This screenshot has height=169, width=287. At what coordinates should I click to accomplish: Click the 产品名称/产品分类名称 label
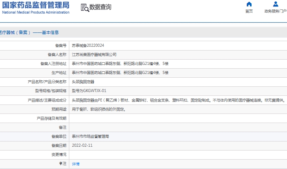click(x=47, y=82)
